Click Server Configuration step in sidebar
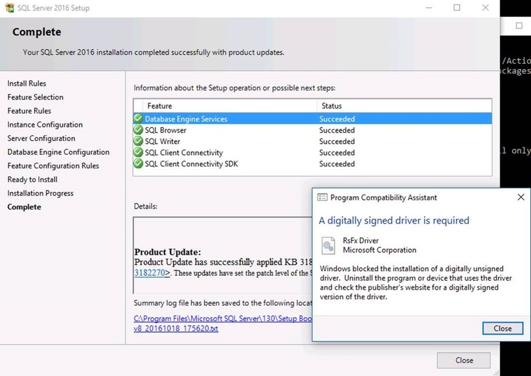 [41, 138]
